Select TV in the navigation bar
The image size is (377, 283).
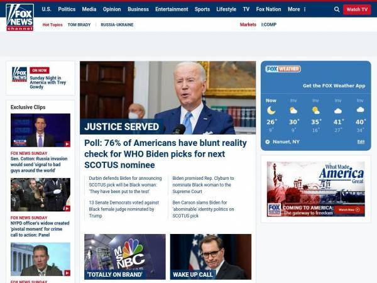[246, 9]
